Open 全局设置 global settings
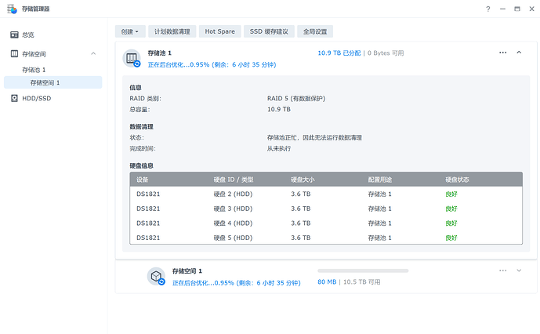The height and width of the screenshot is (334, 540). 317,31
